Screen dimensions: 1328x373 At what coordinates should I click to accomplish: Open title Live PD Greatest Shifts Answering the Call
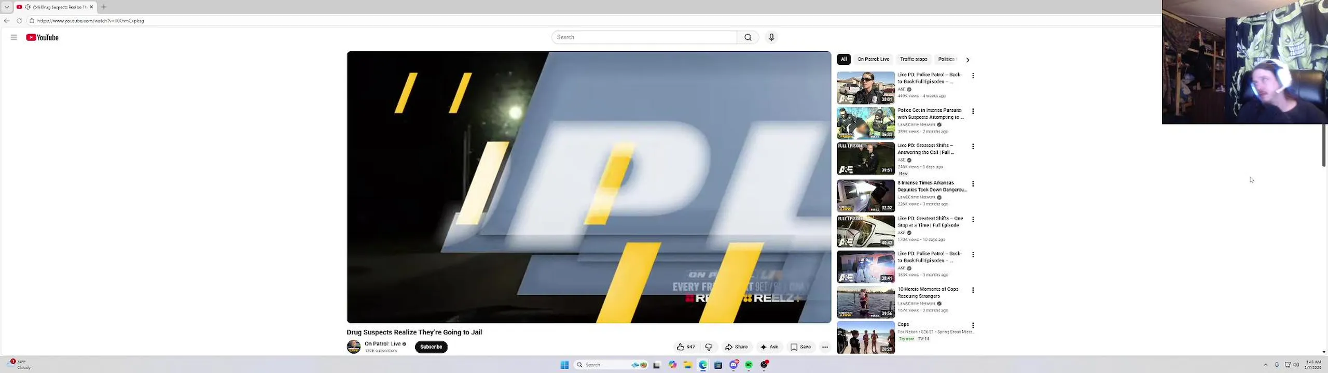(926, 149)
